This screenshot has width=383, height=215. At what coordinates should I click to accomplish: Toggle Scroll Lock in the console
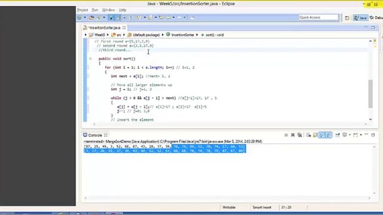(315, 135)
